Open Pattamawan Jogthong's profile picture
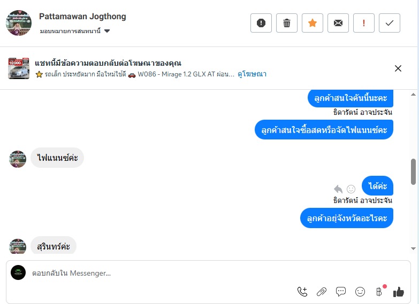419x304 pixels. click(19, 23)
